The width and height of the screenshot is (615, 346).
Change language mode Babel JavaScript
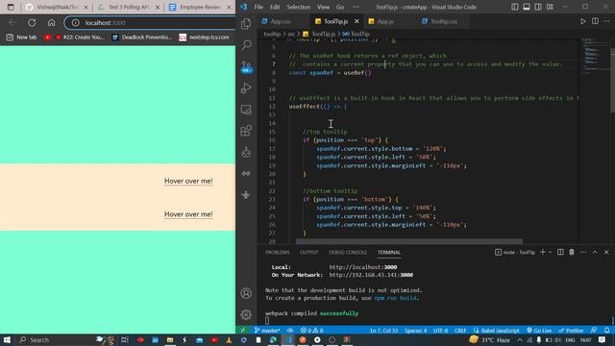[496, 331]
